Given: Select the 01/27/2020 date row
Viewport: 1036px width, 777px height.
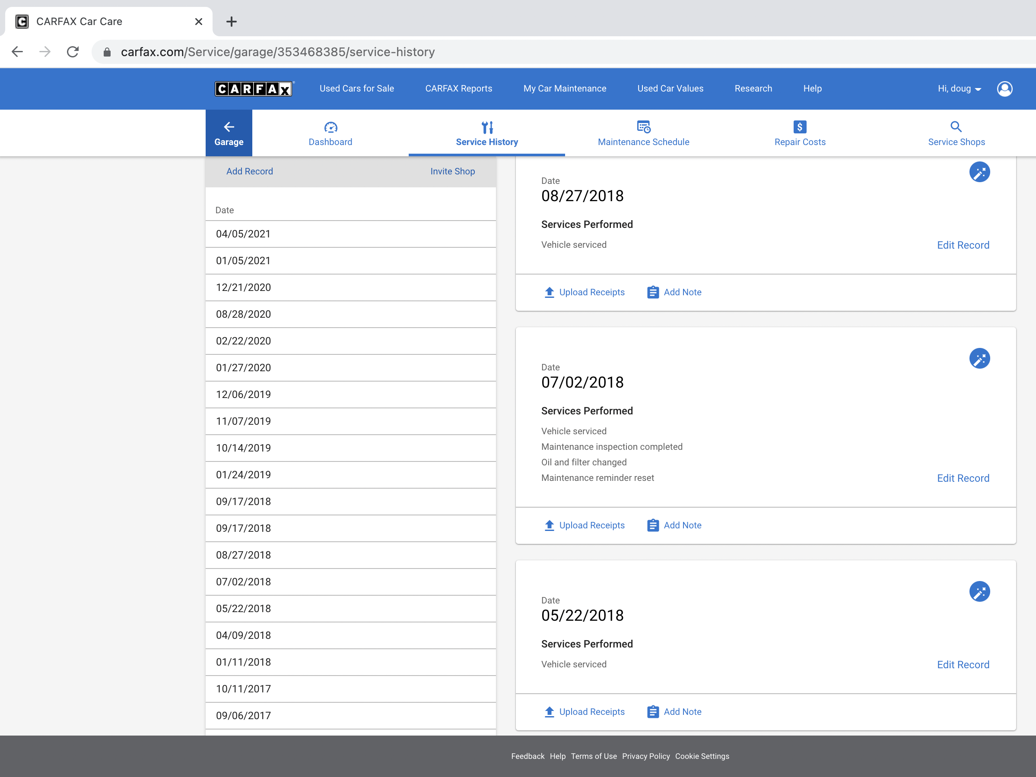Looking at the screenshot, I should coord(350,367).
